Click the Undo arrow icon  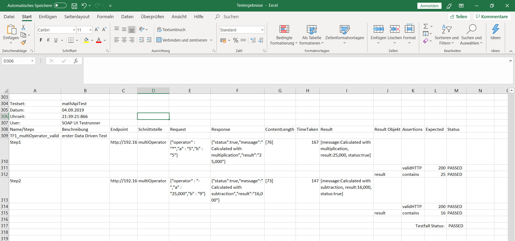84,5
